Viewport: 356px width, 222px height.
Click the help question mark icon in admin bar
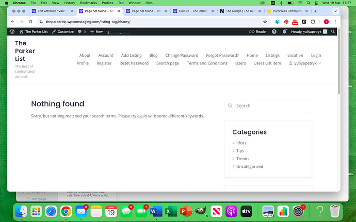(274, 32)
